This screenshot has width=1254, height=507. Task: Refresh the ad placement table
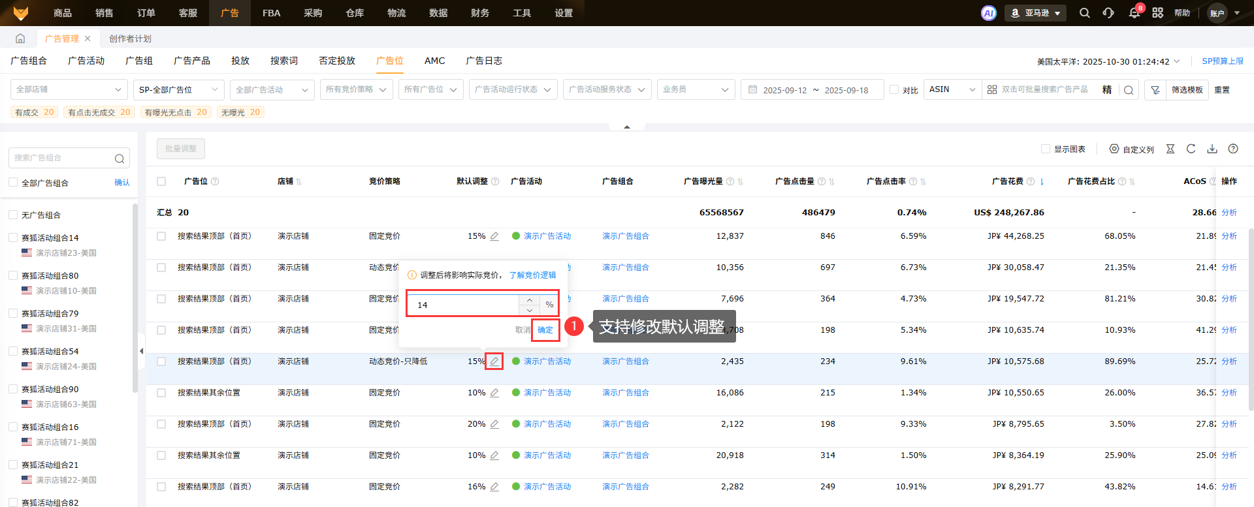1191,149
